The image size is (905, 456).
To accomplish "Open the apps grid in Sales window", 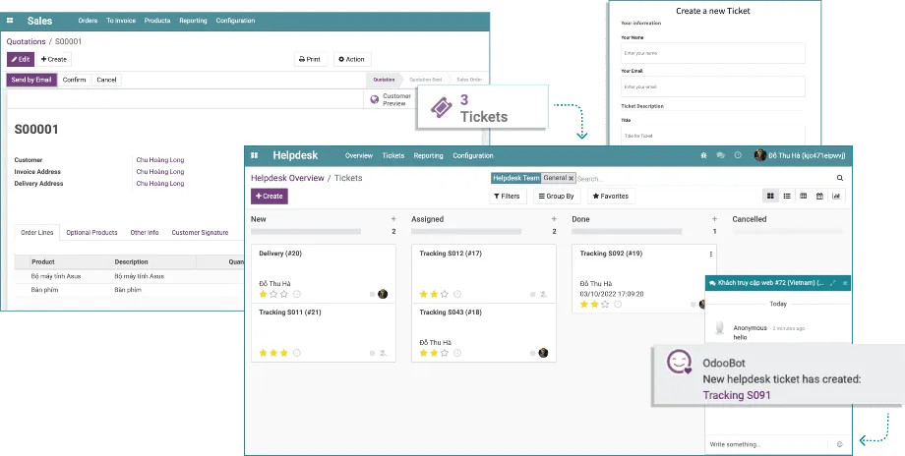I will pyautogui.click(x=10, y=21).
